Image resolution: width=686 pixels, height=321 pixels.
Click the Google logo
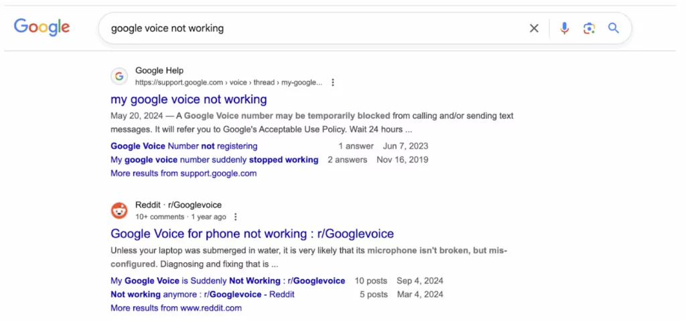(x=42, y=27)
